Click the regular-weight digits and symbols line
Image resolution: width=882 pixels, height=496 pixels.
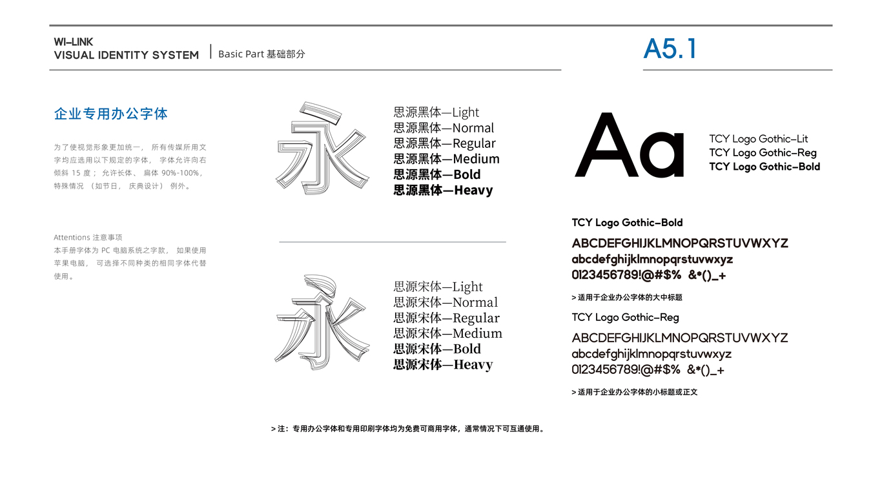coord(648,370)
